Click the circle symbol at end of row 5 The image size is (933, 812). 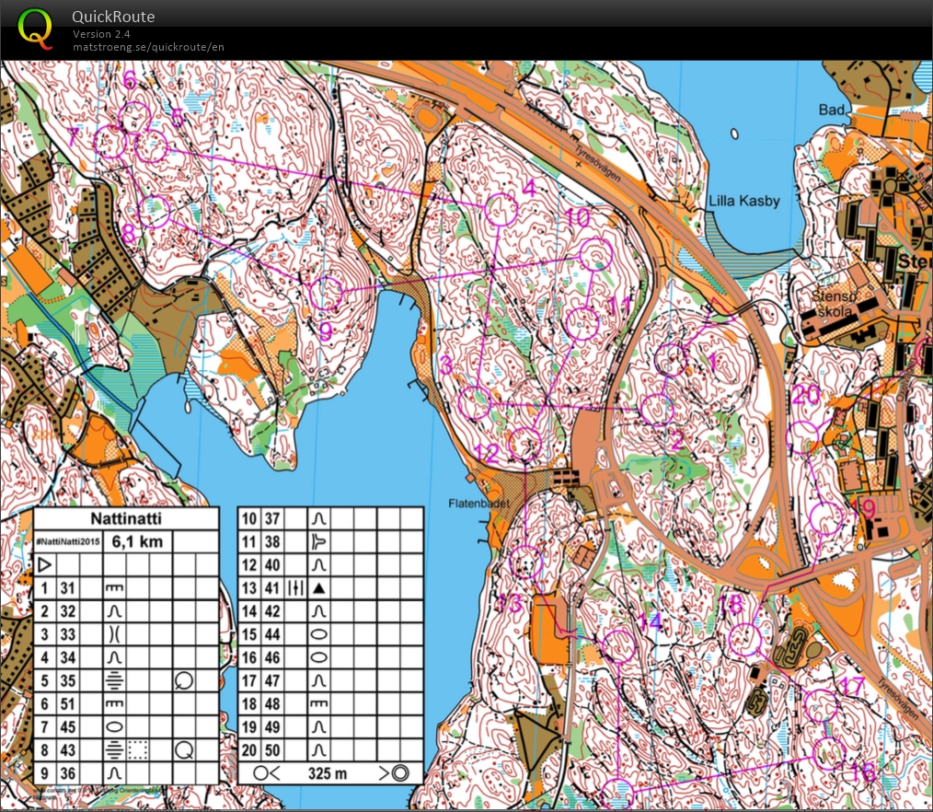pos(184,680)
